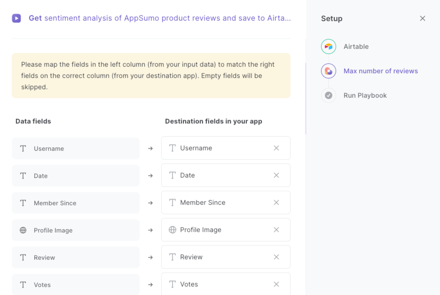Clear the Review destination mapping
440x295 pixels.
click(x=276, y=257)
